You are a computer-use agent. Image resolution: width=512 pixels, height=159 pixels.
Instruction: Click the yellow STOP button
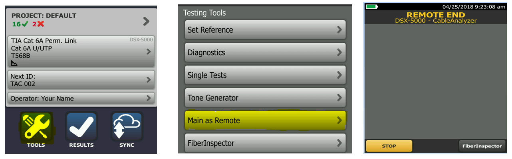coord(389,146)
